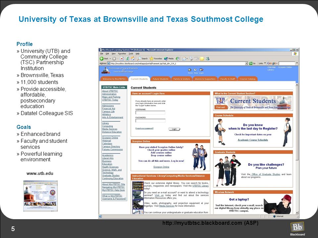Click the page vertical scrollbar
Image resolution: width=318 pixels, height=238 pixels.
297,148
